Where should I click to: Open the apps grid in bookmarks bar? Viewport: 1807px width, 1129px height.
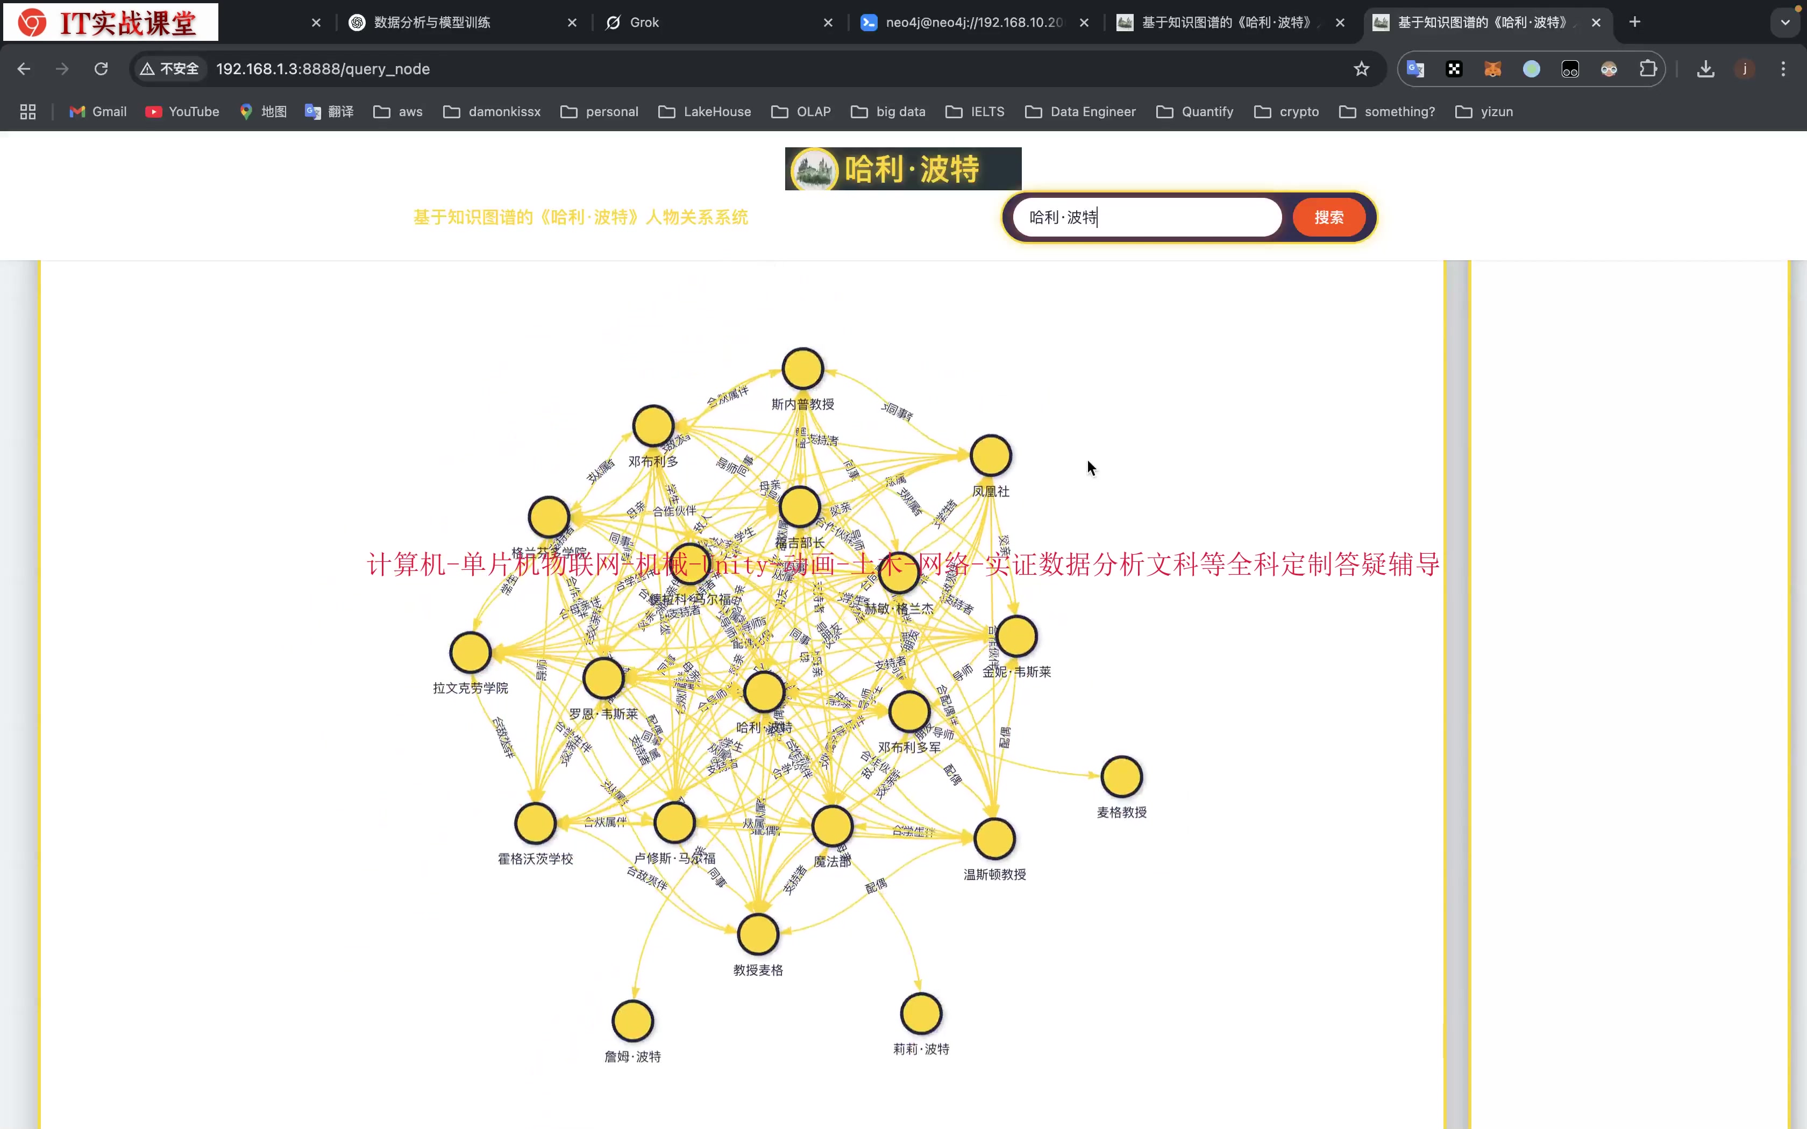pos(27,111)
